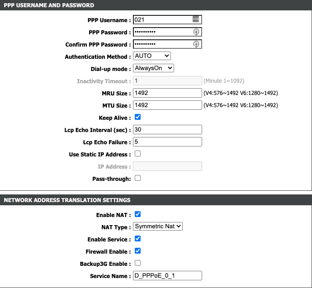
Task: Enable Use Static IP Address checkbox
Action: tap(138, 154)
